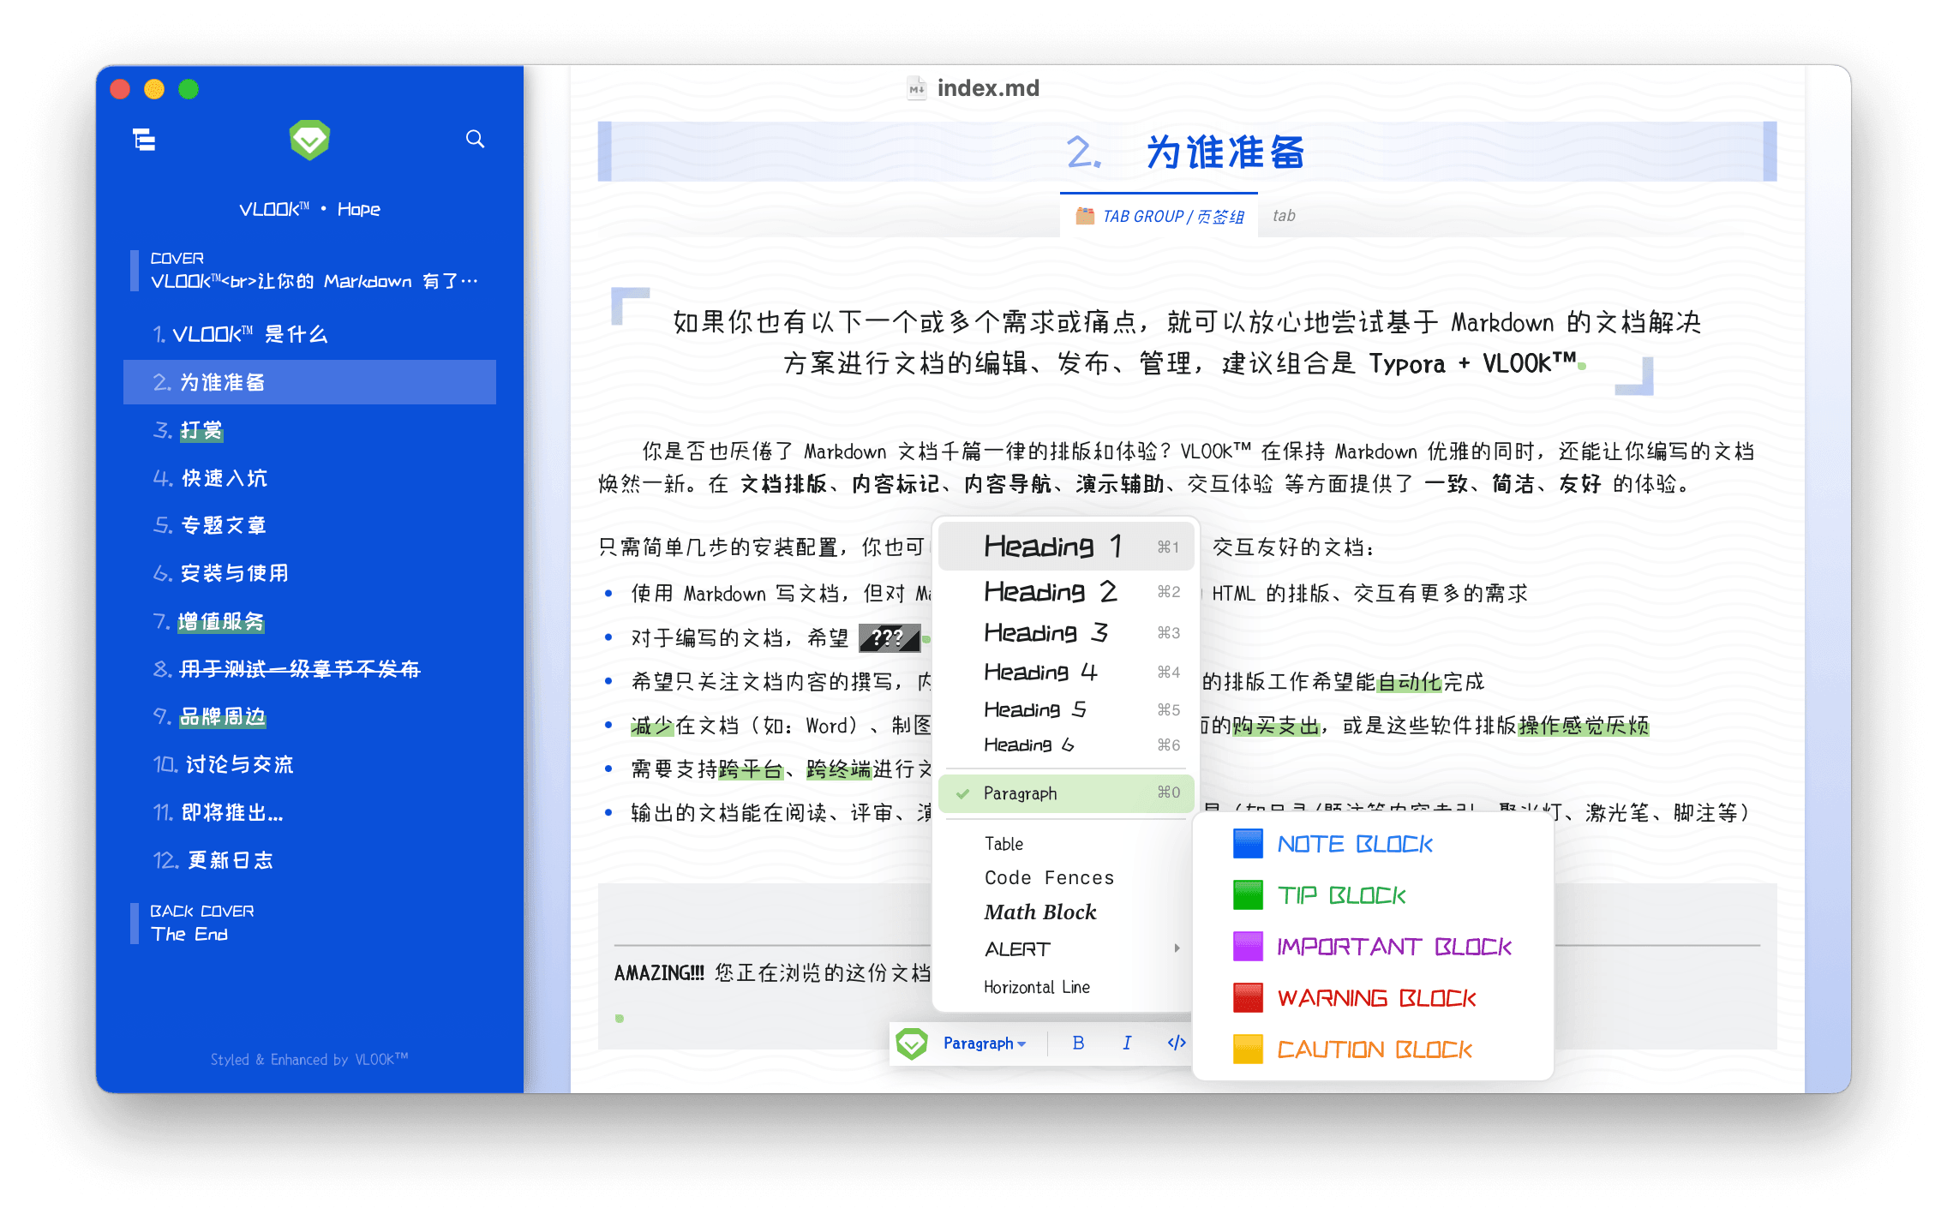Go to chapter 5. 专题文章
Screen dimensions: 1947x1220
309,525
